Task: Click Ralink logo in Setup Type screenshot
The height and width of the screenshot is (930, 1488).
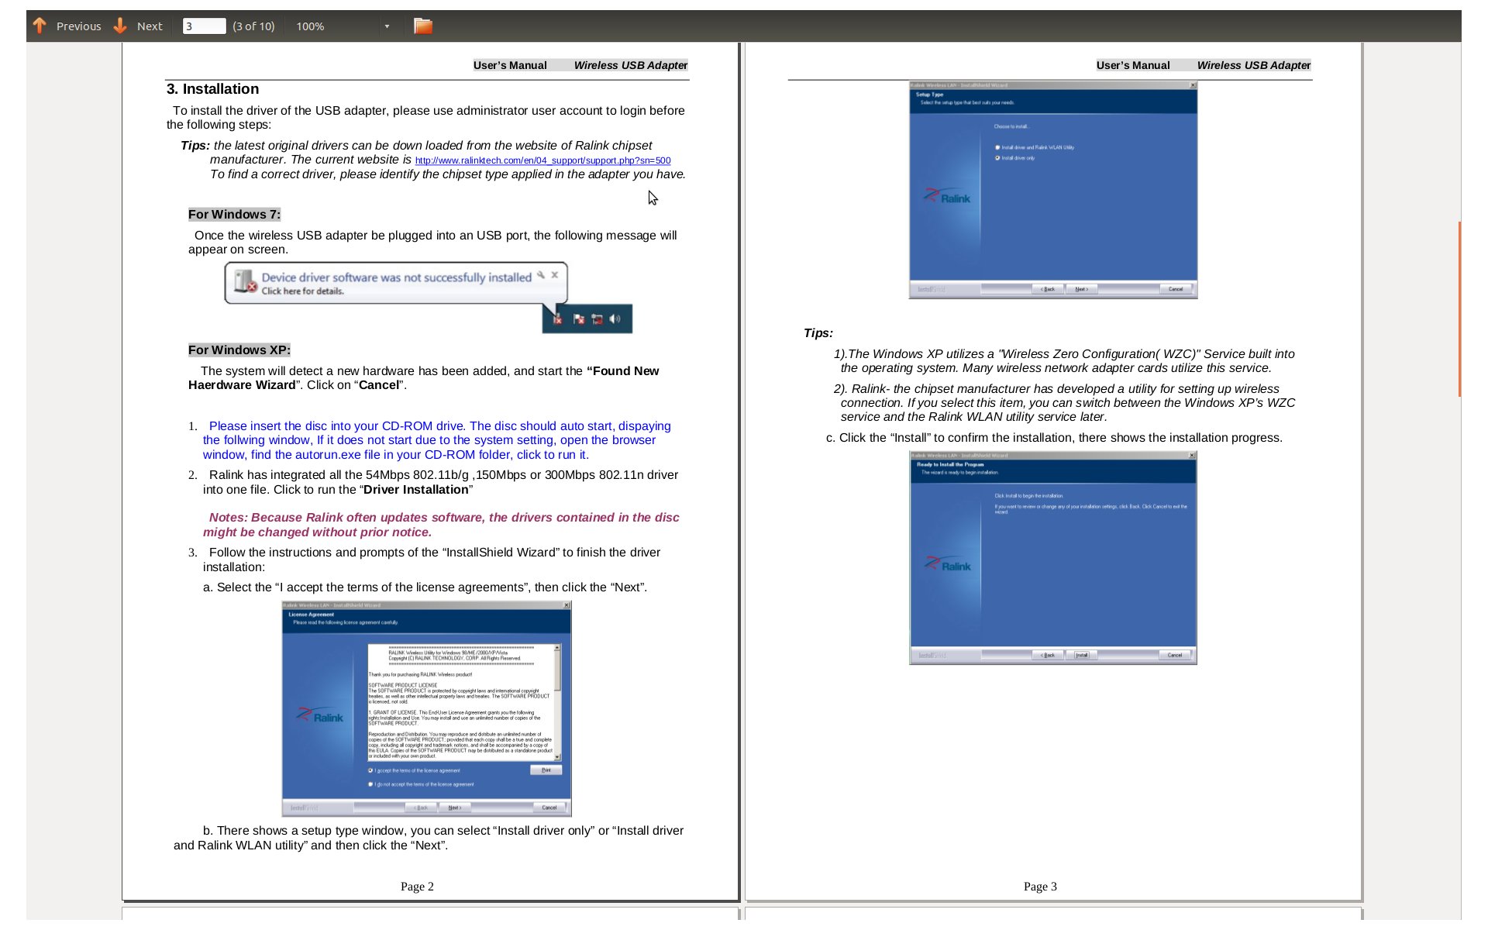Action: pos(948,197)
